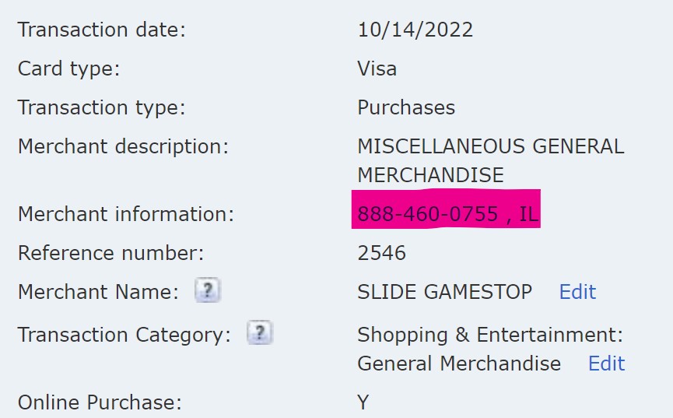Edit the General Merchandise transaction category
This screenshot has height=418, width=673.
tap(606, 364)
